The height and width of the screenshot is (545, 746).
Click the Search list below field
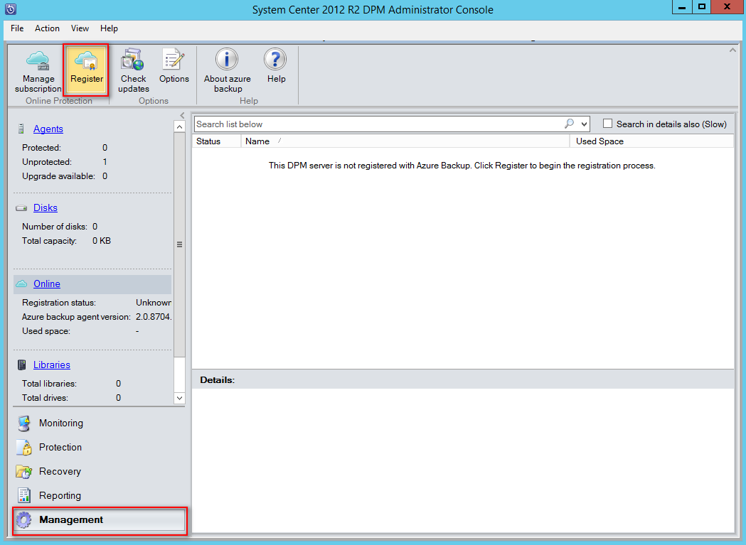[378, 124]
